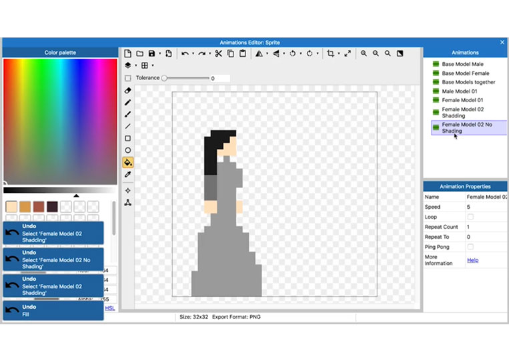Screen dimensions: 509x361
Task: Open the undo history dropdown arrow
Action: pyautogui.click(x=193, y=53)
